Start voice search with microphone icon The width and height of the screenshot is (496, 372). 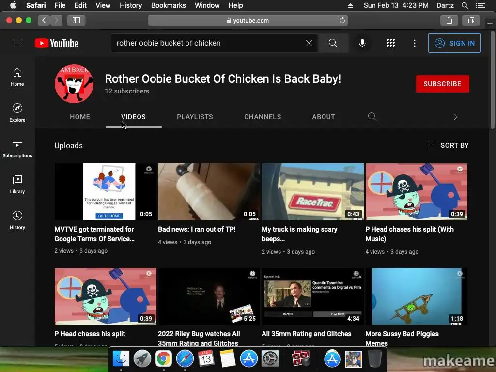[x=362, y=43]
